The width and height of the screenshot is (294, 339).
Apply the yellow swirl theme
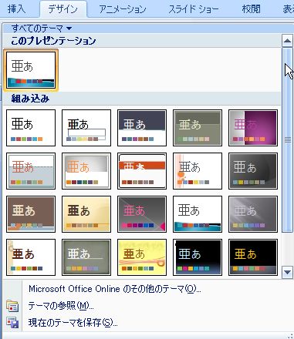point(142,257)
